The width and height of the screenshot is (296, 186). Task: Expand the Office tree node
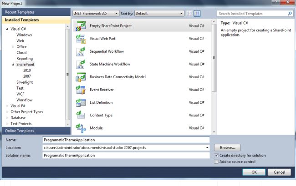point(13,47)
